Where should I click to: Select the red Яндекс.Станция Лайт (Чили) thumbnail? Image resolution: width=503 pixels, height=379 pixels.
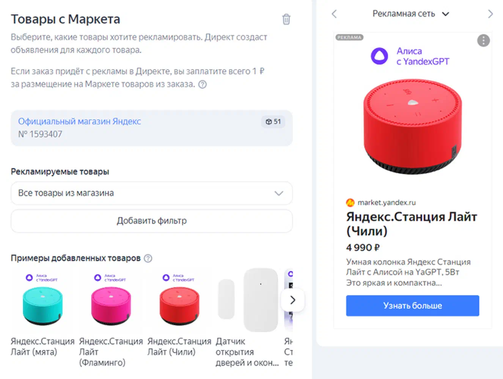pyautogui.click(x=179, y=300)
